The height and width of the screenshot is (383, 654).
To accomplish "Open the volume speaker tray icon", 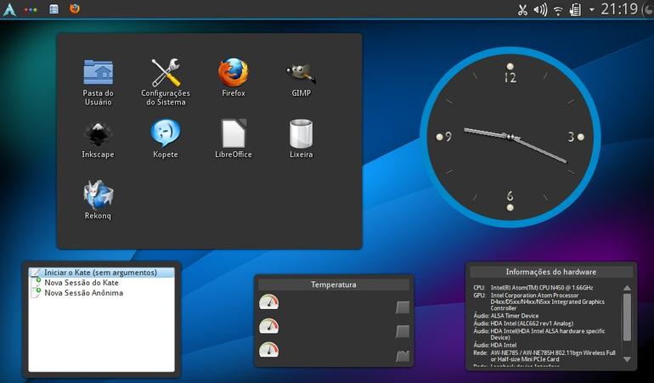I will [x=540, y=9].
